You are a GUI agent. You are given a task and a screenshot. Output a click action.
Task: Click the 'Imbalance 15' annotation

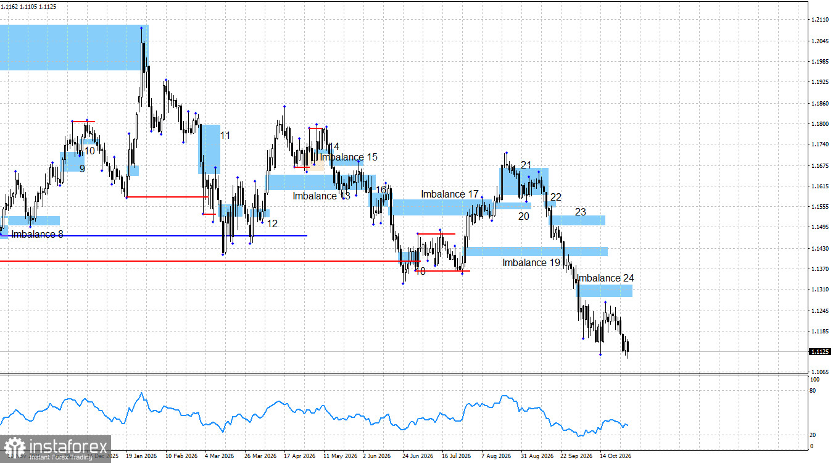(349, 157)
